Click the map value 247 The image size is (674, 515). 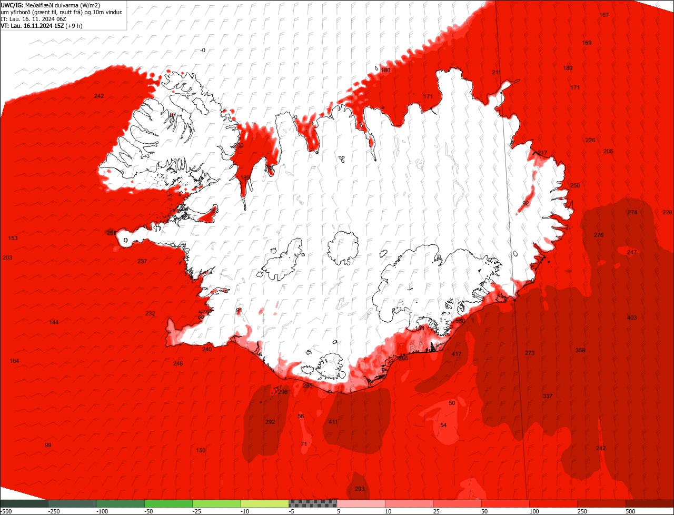click(x=632, y=252)
